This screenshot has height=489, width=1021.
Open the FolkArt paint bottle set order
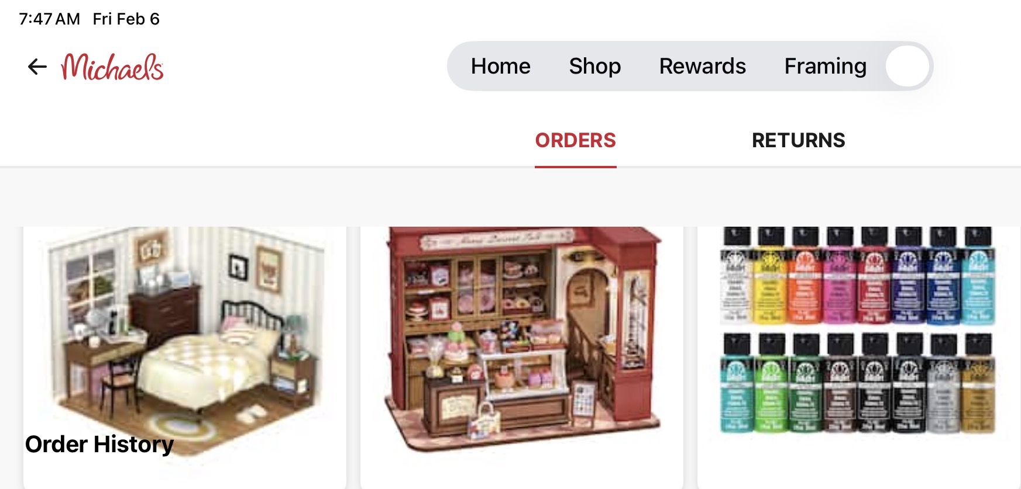click(859, 357)
